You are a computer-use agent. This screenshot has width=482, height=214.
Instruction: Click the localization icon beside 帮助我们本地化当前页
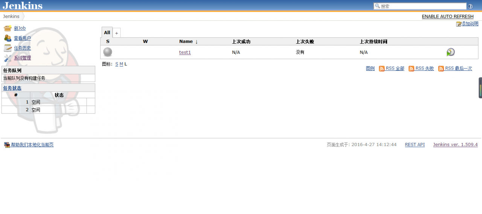pos(7,145)
